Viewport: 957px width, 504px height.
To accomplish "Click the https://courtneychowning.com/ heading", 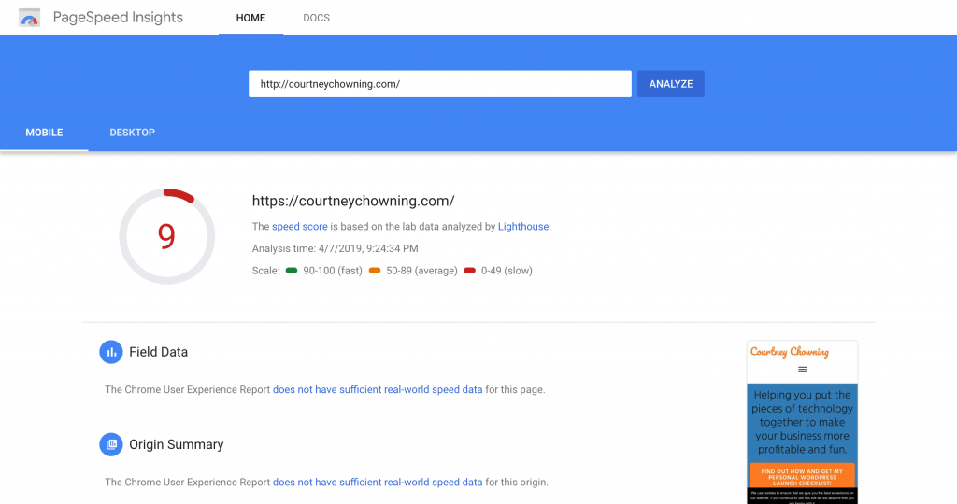I will 353,201.
